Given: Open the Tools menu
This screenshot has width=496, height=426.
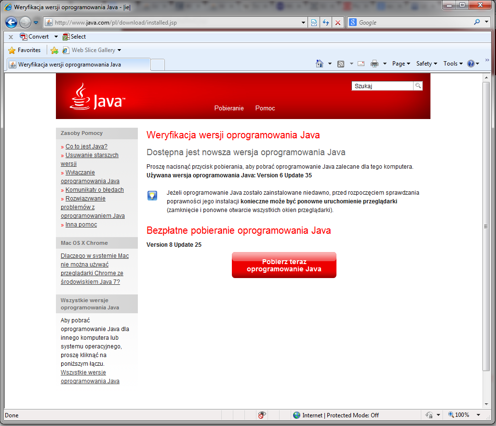Looking at the screenshot, I should [x=453, y=64].
